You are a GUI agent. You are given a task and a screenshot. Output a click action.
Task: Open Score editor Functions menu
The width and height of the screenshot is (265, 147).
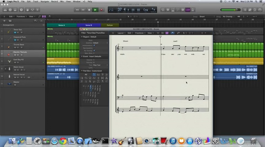(x=140, y=33)
